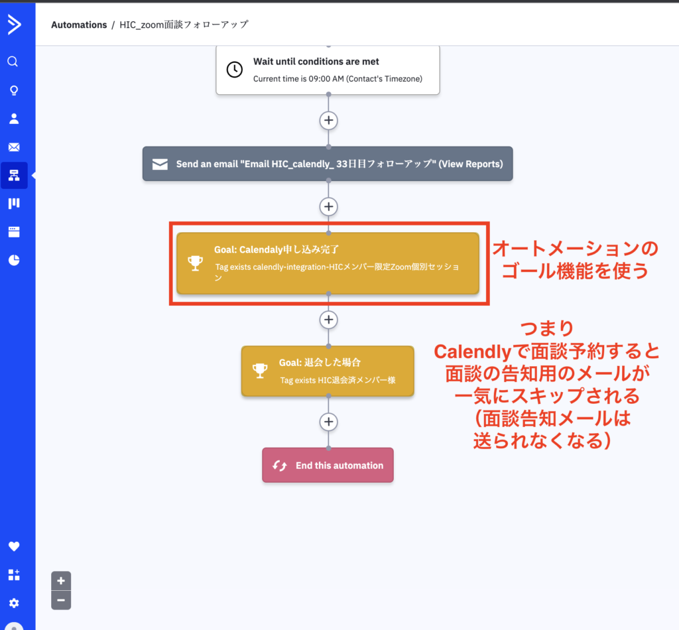Open the Goal: Calendaly申し込み完了 block
This screenshot has width=679, height=630.
point(328,263)
